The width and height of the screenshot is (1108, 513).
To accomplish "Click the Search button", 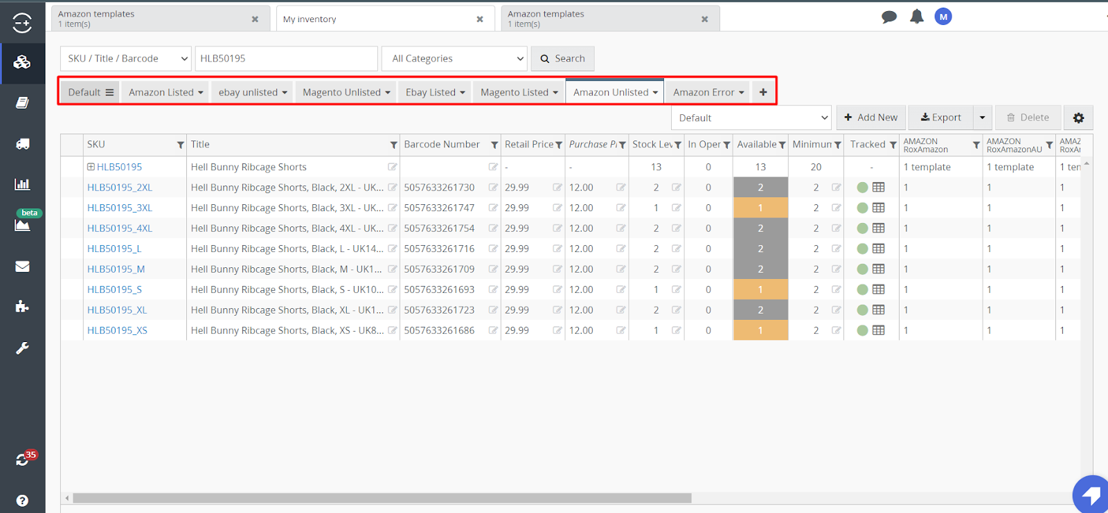I will point(563,59).
